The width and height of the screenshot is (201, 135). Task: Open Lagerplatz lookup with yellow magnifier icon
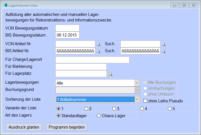coord(111,74)
